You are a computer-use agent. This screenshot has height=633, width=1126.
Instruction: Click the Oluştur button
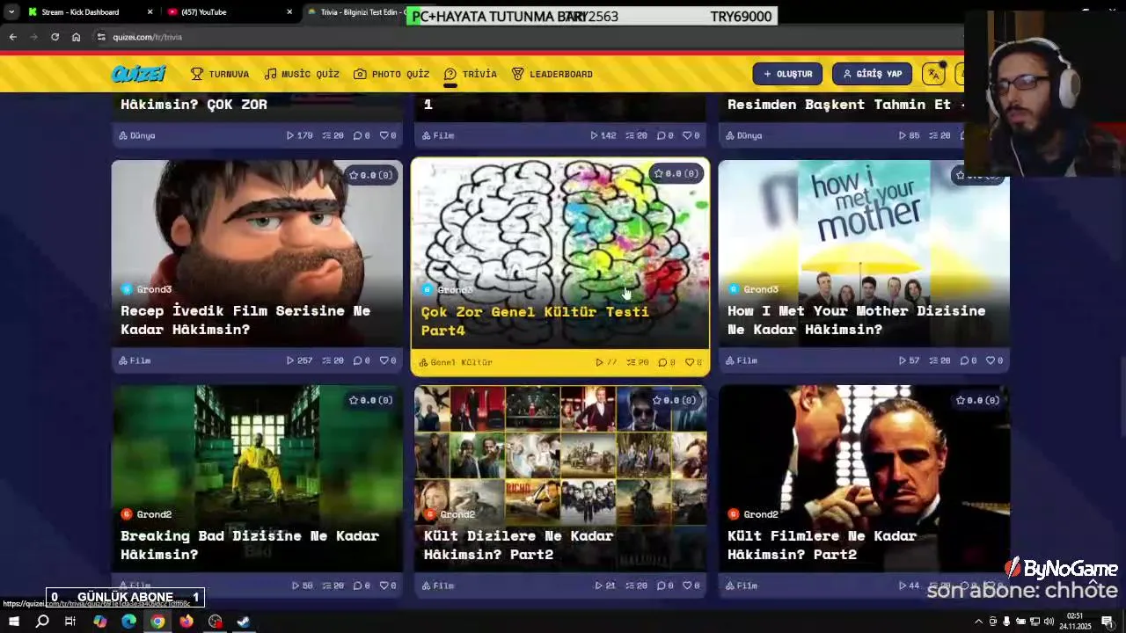coord(787,74)
